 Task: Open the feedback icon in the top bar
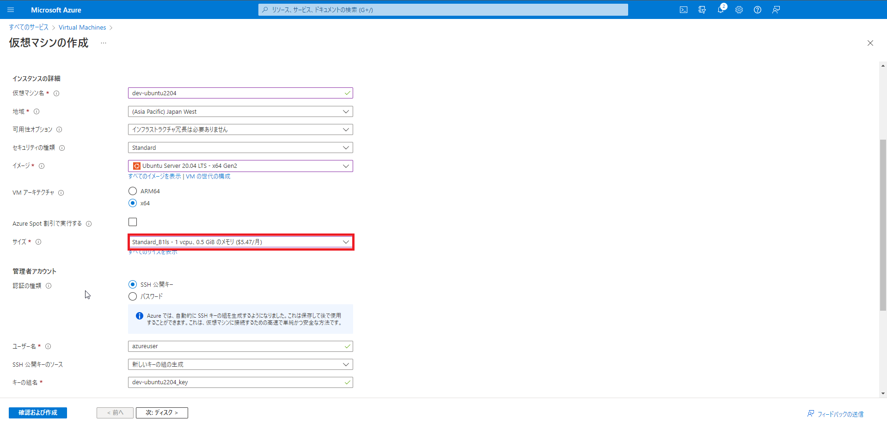pos(776,10)
